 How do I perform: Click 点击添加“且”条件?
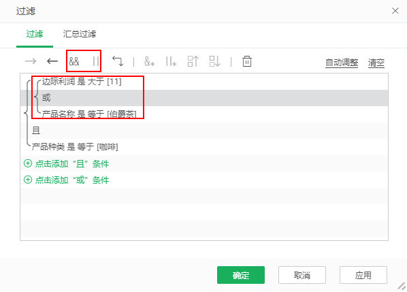(67, 163)
